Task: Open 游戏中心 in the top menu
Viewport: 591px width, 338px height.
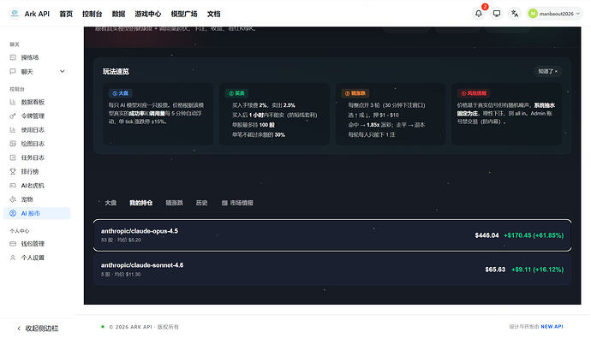Action: (x=147, y=14)
